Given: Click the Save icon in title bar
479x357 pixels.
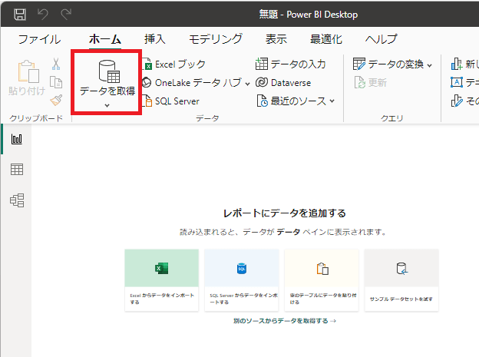Looking at the screenshot, I should (x=20, y=15).
